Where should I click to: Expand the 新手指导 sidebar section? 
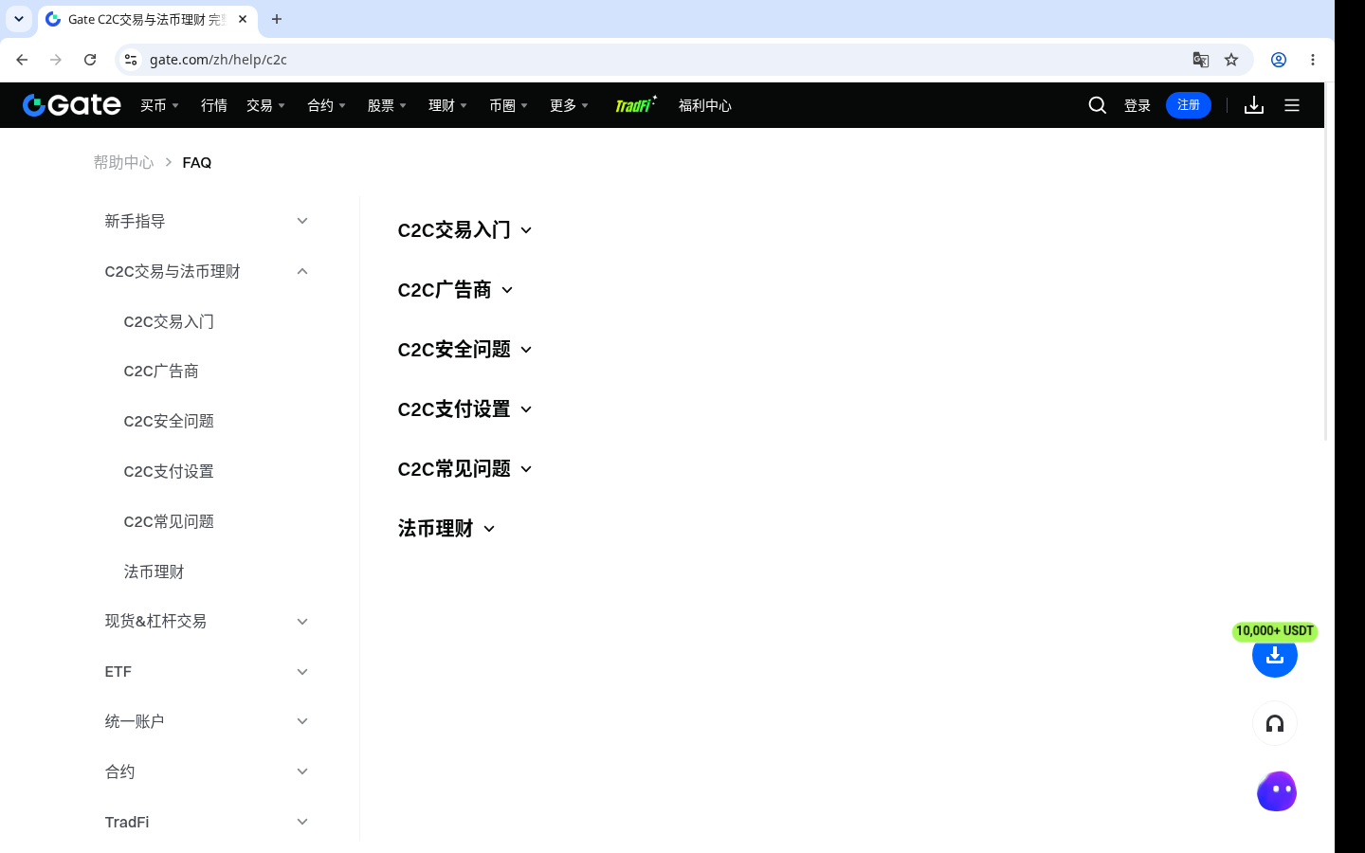click(208, 221)
